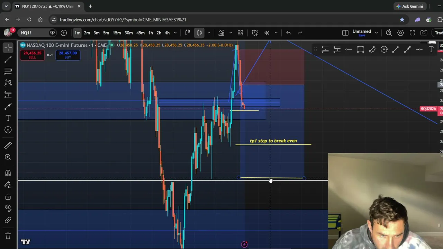Start Bar Replay mode
Image resolution: width=443 pixels, height=249 pixels.
267,33
